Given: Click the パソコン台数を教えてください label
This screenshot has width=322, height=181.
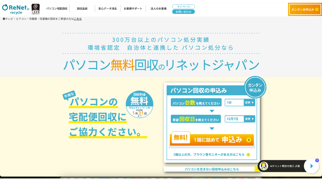Looking at the screenshot, I should coord(196,102).
